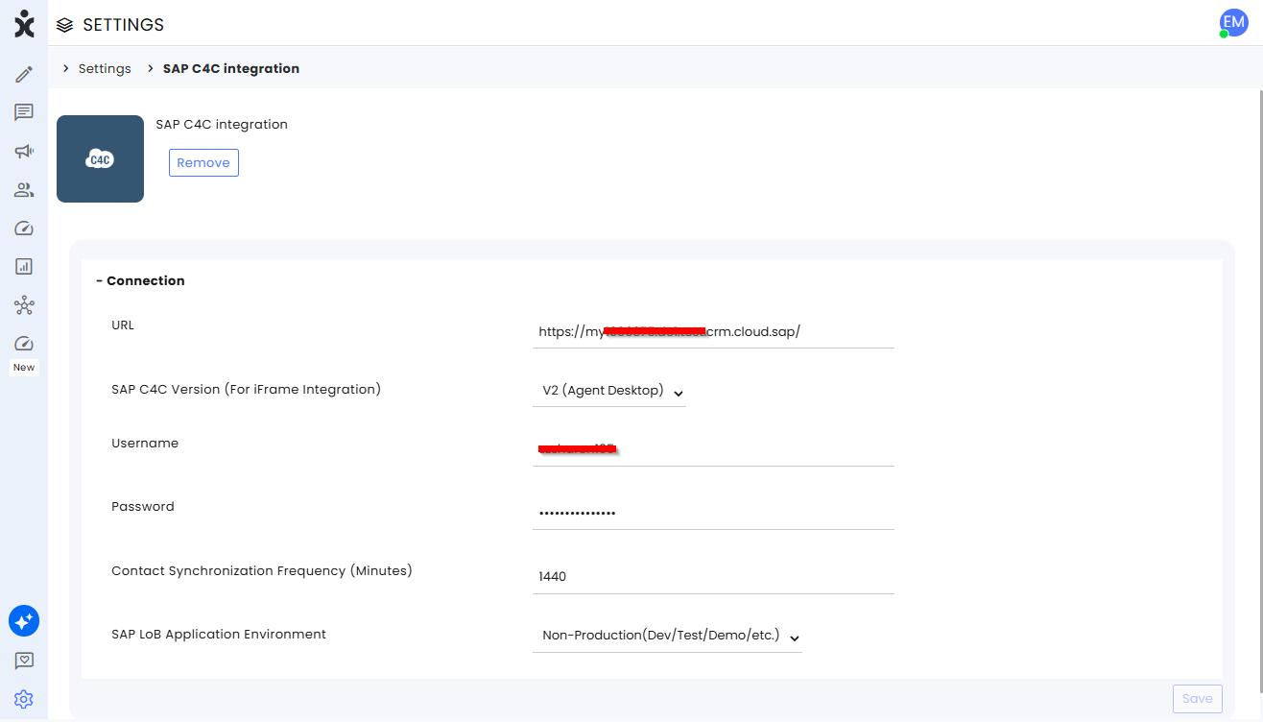This screenshot has width=1263, height=722.
Task: Click the blue sparkle AI assistant icon
Action: (24, 621)
